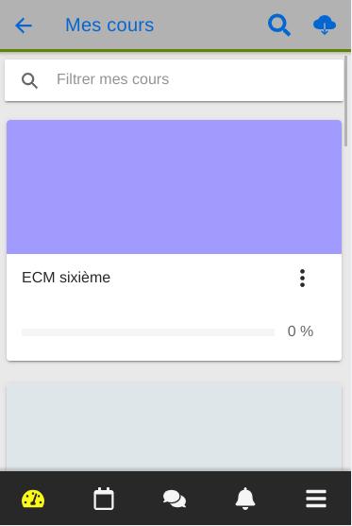The image size is (352, 526).
Task: Tap the cloud download courses icon
Action: [x=325, y=25]
